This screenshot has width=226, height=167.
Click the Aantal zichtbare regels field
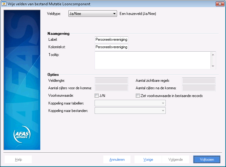click(199, 81)
